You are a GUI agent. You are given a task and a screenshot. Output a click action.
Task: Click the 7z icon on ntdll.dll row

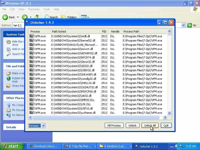coord(31,36)
